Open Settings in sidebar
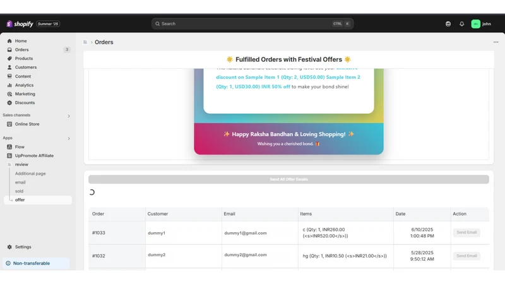Viewport: 505px width, 284px height. [23, 247]
